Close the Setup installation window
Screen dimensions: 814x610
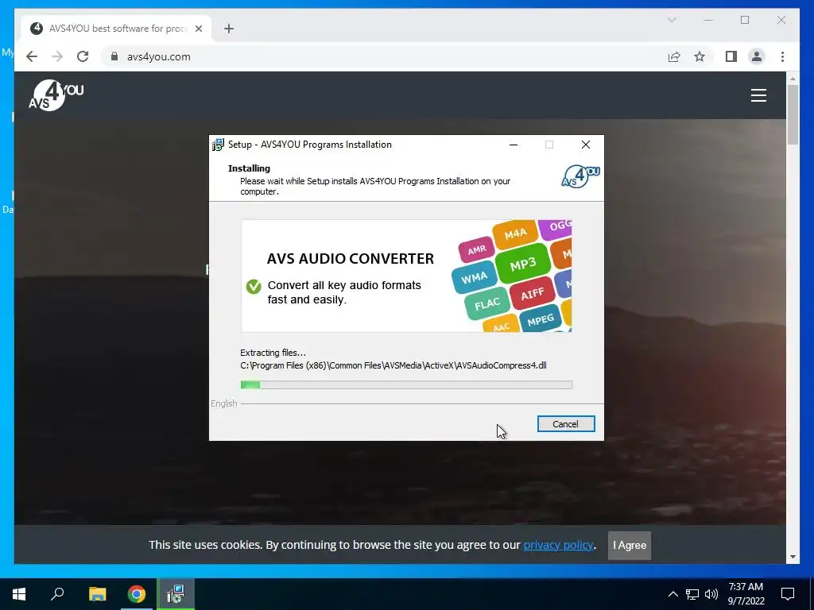586,145
